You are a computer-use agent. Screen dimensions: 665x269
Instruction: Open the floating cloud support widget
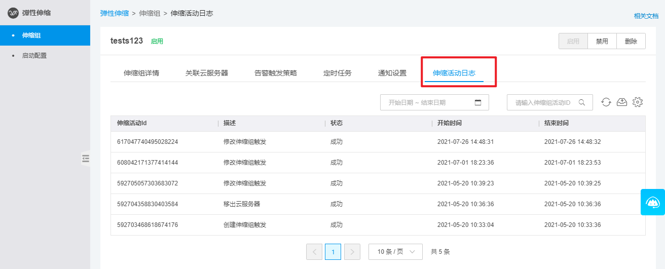[653, 202]
